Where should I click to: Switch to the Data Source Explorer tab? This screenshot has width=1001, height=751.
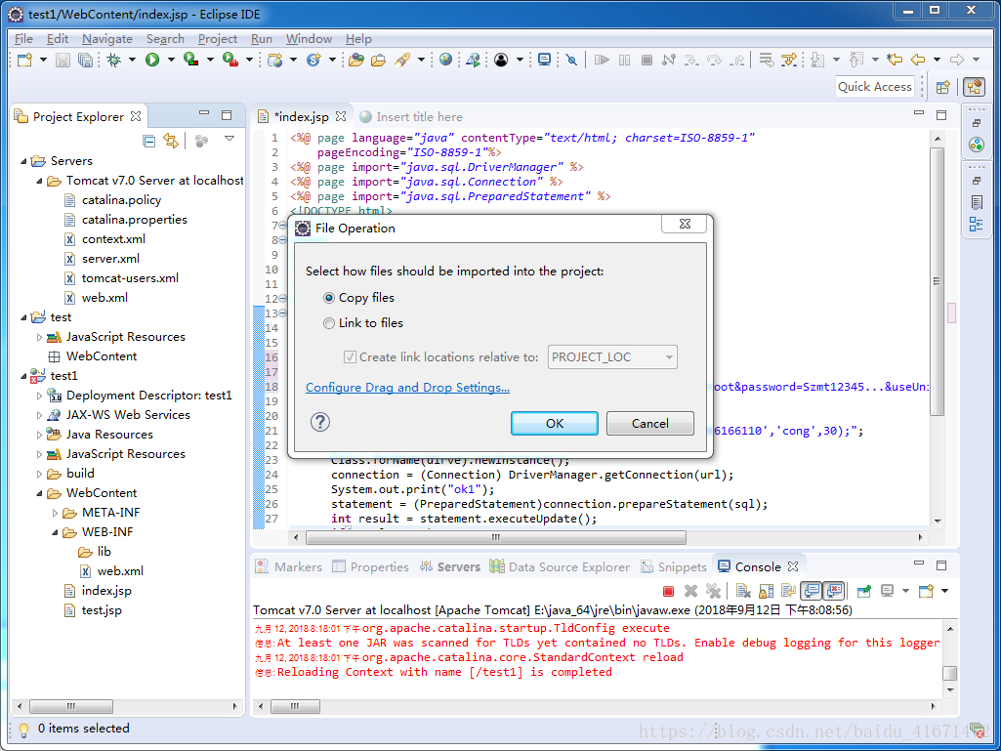[561, 567]
